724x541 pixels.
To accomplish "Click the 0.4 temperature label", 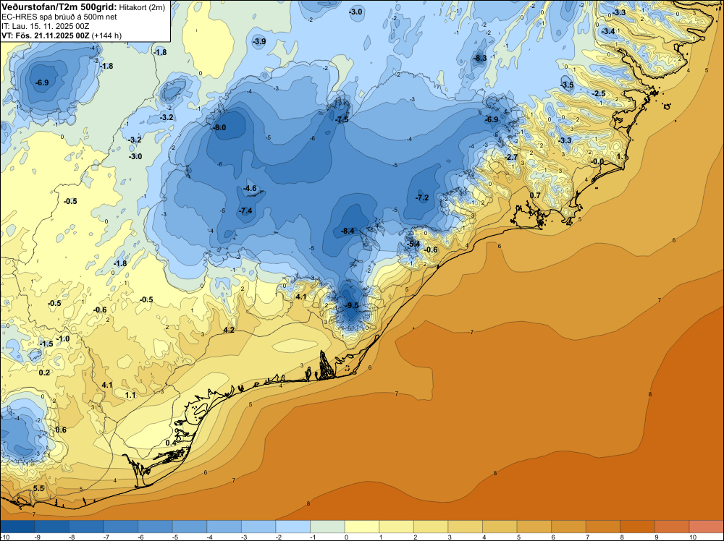I will tap(171, 443).
